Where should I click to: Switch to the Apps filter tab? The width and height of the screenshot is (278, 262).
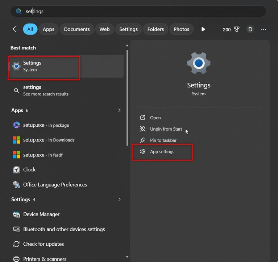click(49, 29)
